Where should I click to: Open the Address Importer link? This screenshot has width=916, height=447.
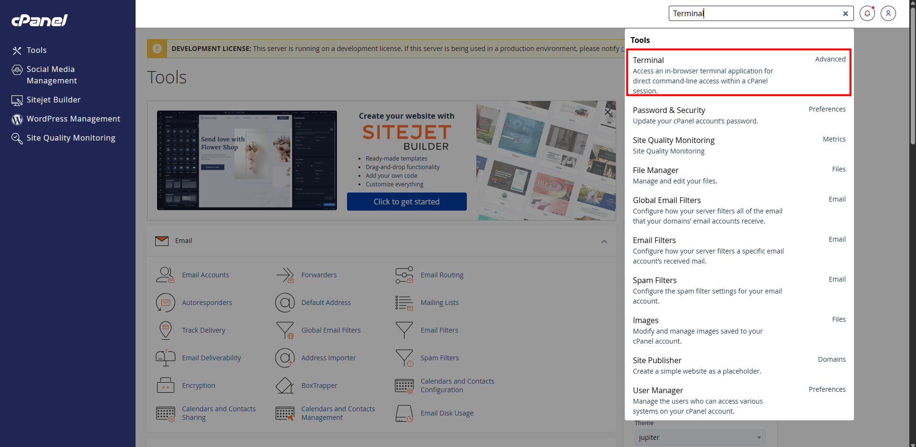[x=328, y=358]
